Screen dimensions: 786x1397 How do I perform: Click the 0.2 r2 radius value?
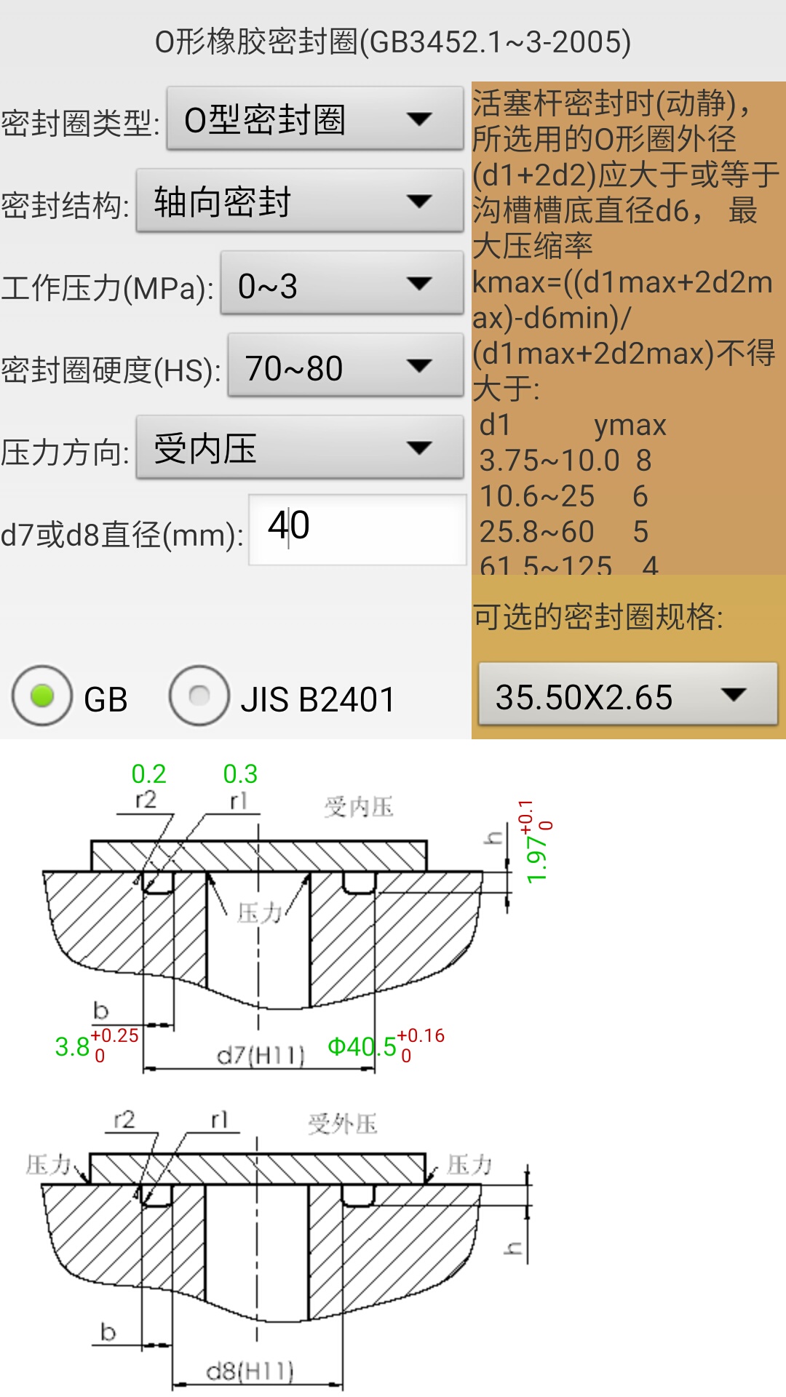[148, 773]
